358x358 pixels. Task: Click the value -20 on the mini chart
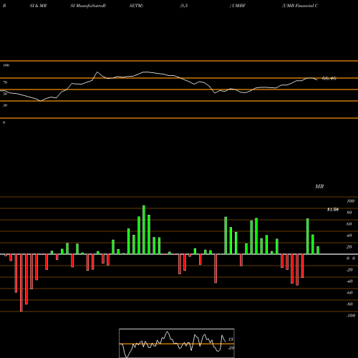(x=231, y=348)
